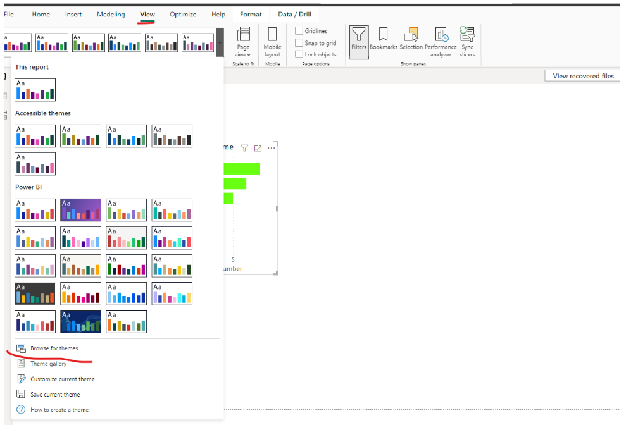Open the Optimize tab

pos(183,15)
